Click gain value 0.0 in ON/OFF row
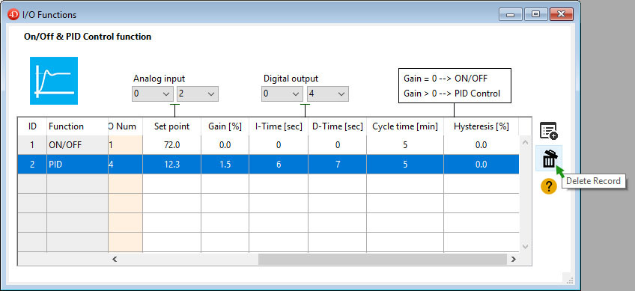Image resolution: width=635 pixels, height=291 pixels. click(225, 145)
